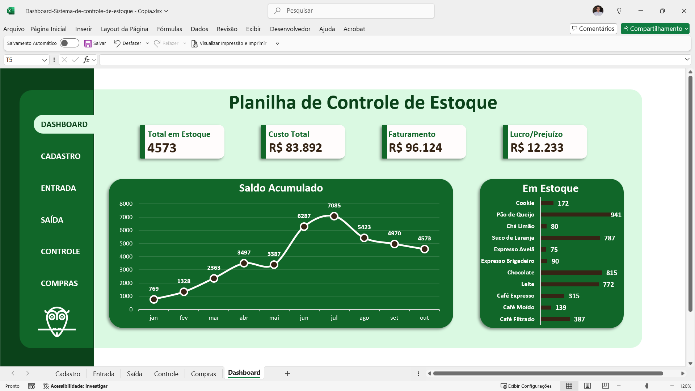Screen dimensions: 695x391
Task: Open the macro recording status bar icon
Action: [x=31, y=386]
